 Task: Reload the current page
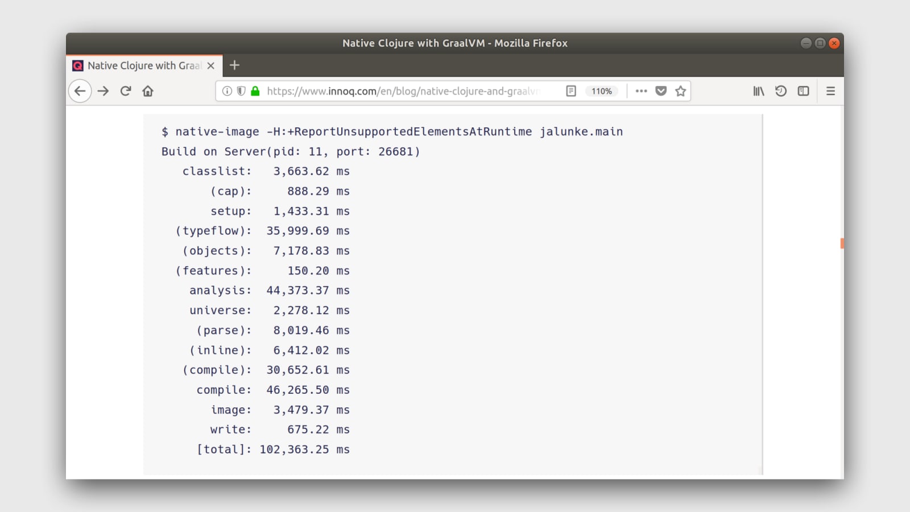click(126, 91)
